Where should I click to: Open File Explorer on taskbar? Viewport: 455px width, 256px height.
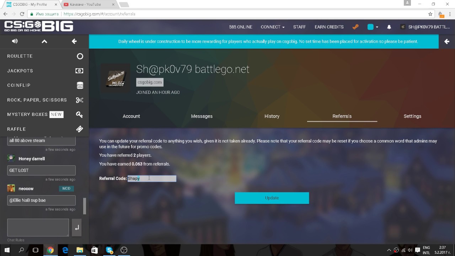tap(80, 250)
